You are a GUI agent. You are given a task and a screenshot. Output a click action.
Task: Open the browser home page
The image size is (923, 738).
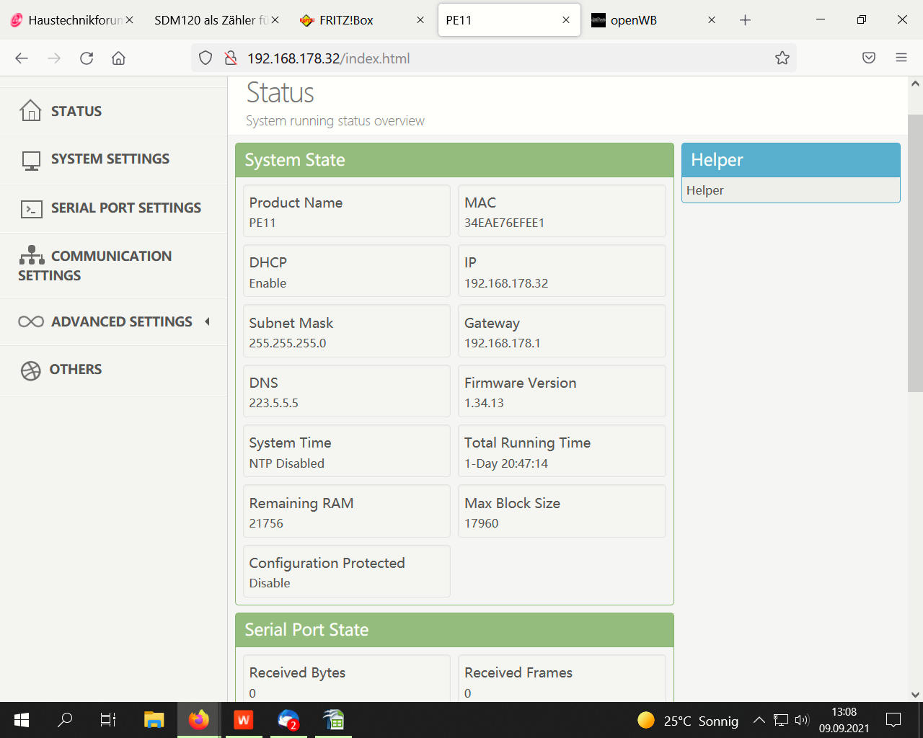pyautogui.click(x=119, y=58)
